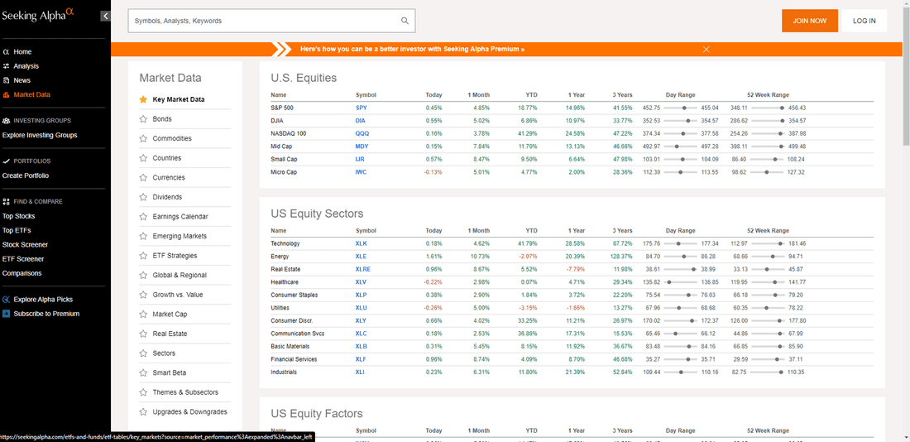Click the search magnifier icon

point(405,21)
